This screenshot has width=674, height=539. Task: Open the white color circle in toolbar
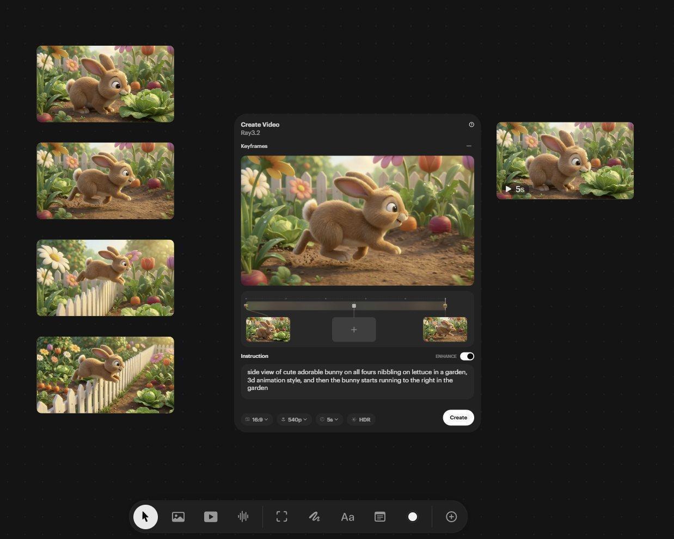click(413, 517)
